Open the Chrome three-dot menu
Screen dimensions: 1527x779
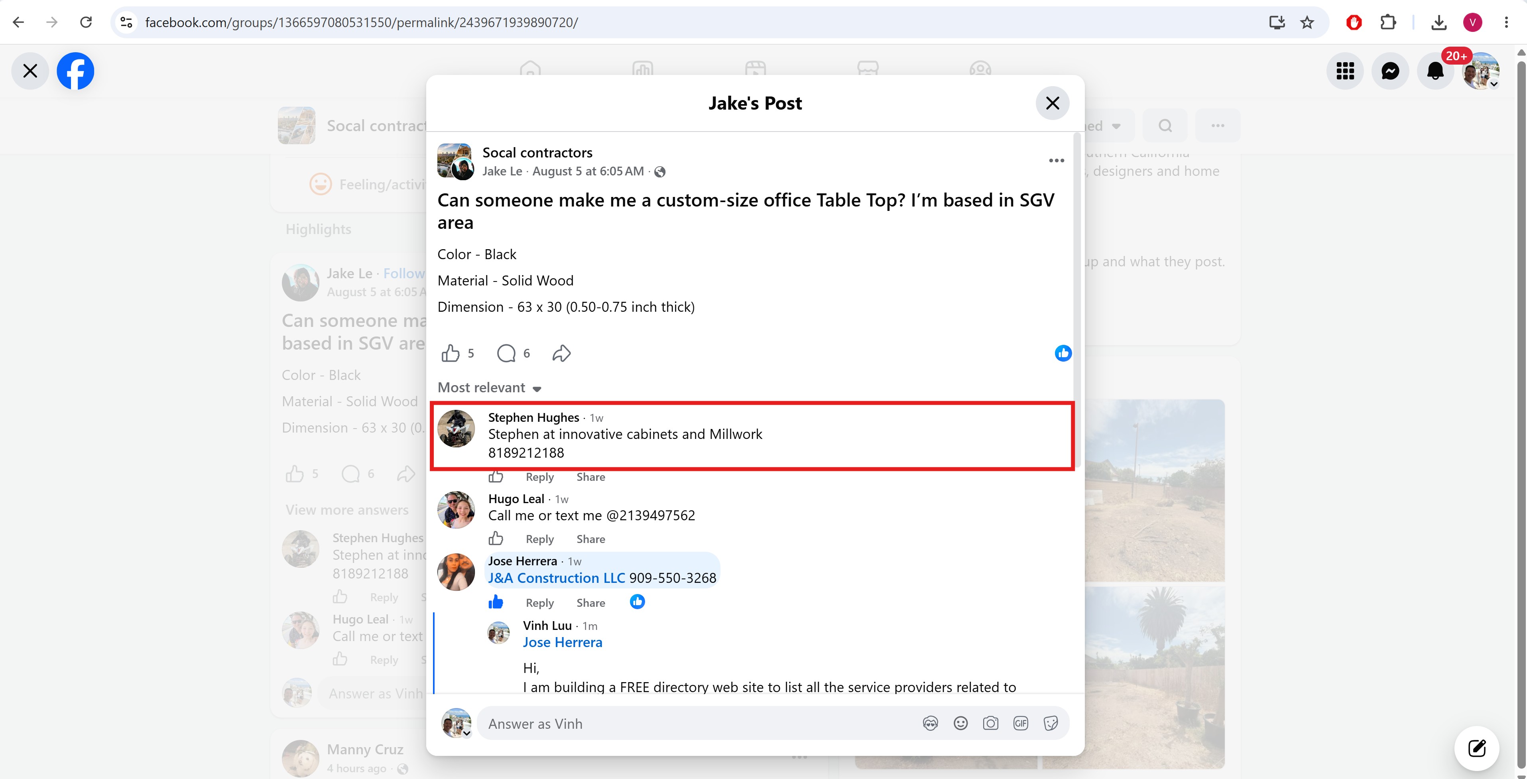tap(1506, 23)
